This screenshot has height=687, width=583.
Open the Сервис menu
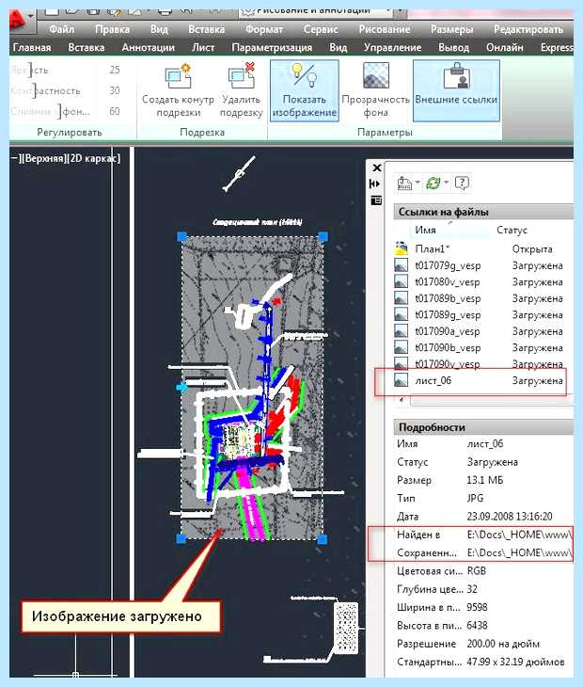[x=321, y=29]
